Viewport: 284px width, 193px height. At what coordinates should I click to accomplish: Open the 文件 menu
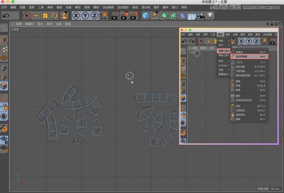(4, 7)
